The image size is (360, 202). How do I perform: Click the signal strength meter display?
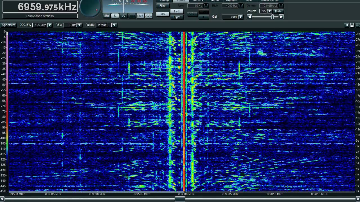127,6
